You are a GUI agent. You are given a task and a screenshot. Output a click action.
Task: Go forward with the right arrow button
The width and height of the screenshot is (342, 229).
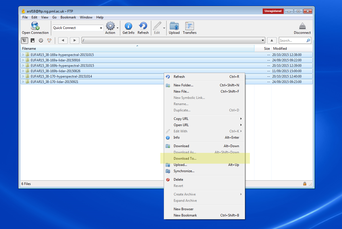[x=74, y=40]
